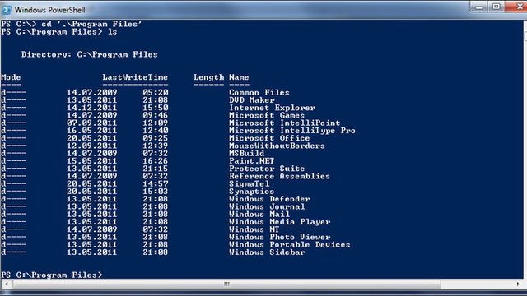Click the 'MSBuild' folder name
Image resolution: width=527 pixels, height=296 pixels.
click(x=247, y=154)
